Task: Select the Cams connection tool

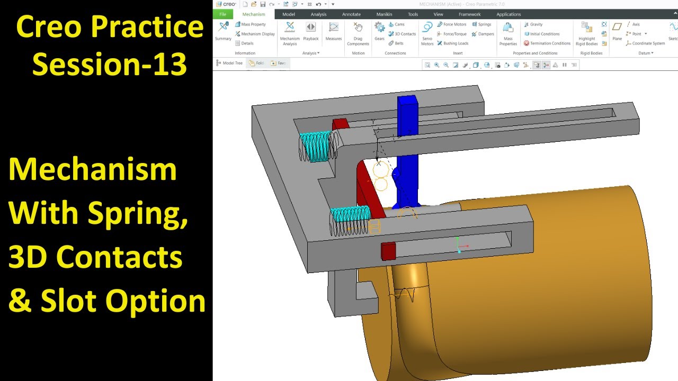Action: point(396,24)
